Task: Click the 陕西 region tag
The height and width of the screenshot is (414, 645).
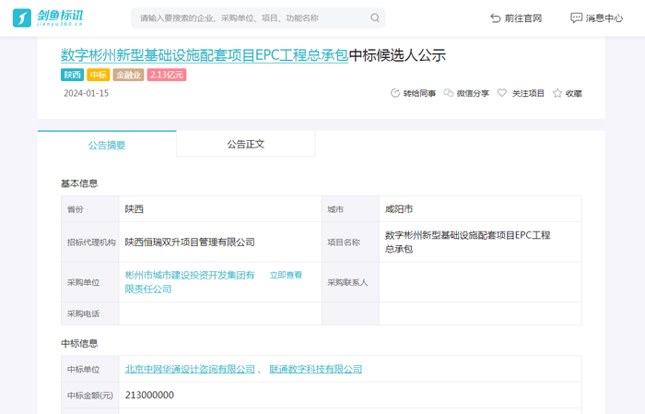Action: click(73, 75)
